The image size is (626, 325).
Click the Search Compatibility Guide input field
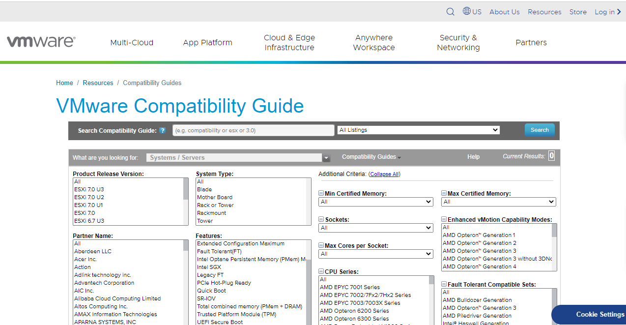coord(253,130)
